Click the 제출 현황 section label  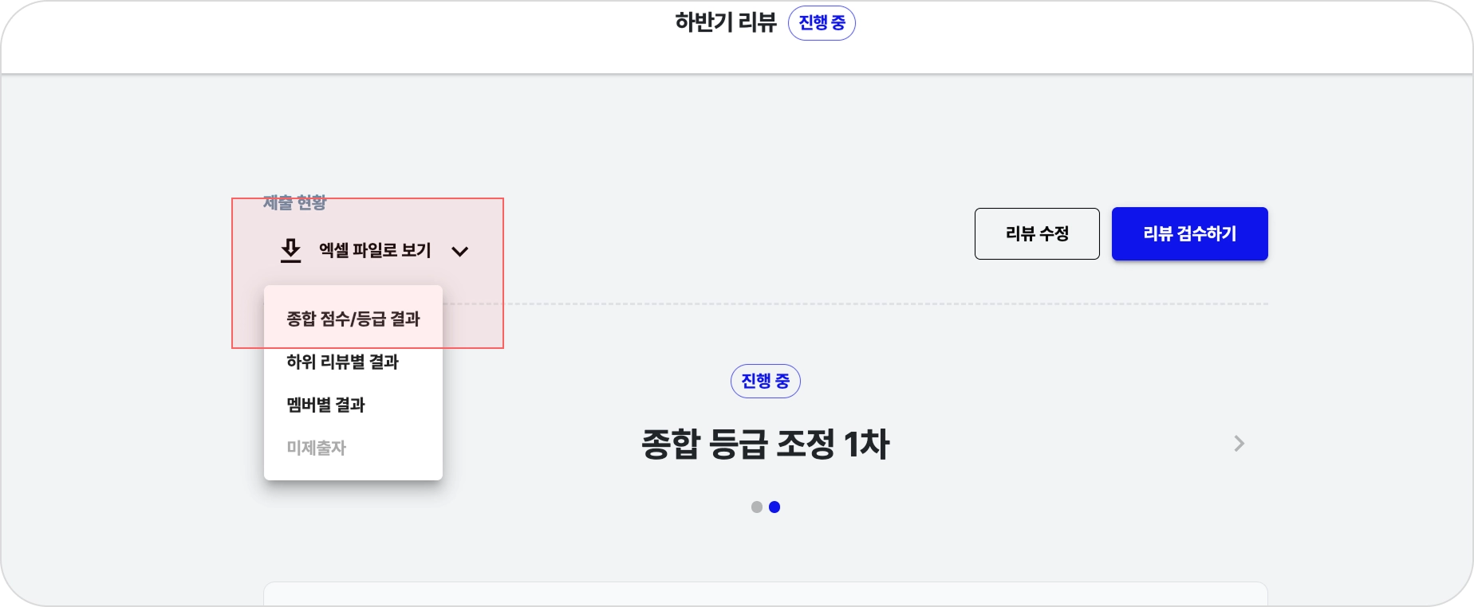coord(295,202)
